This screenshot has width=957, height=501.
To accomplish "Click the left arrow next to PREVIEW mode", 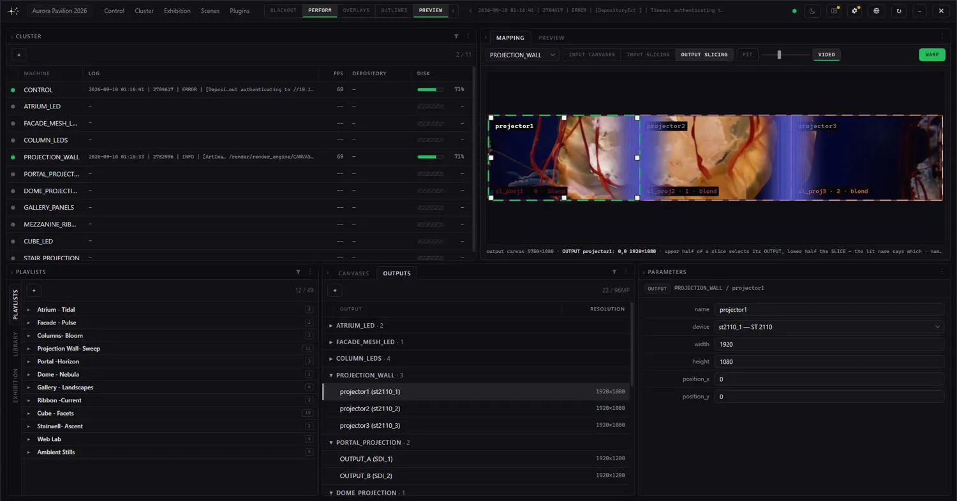I will (453, 11).
